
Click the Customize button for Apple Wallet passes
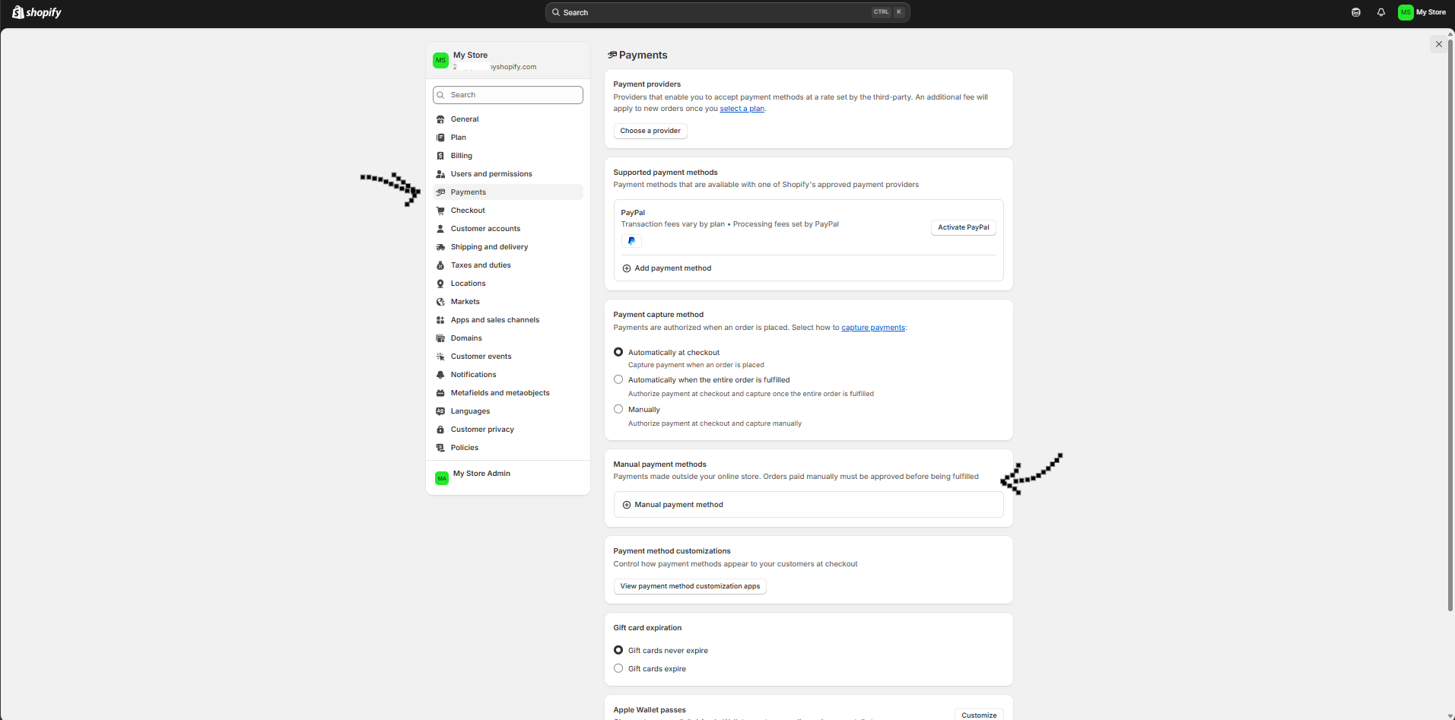point(979,715)
